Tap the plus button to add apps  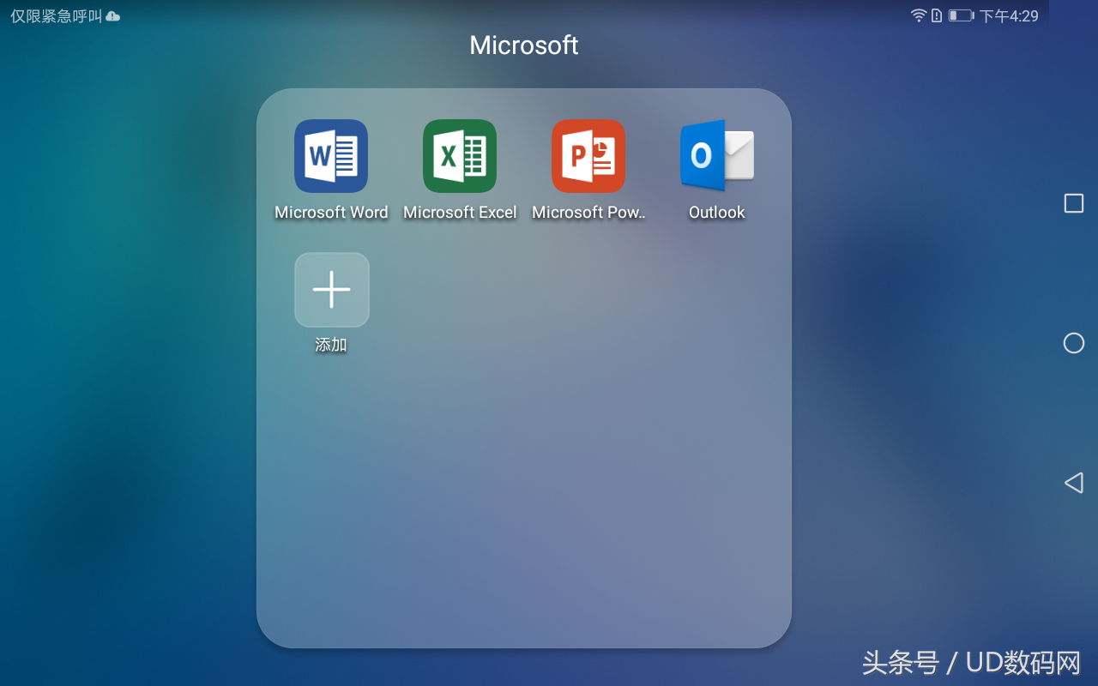332,290
